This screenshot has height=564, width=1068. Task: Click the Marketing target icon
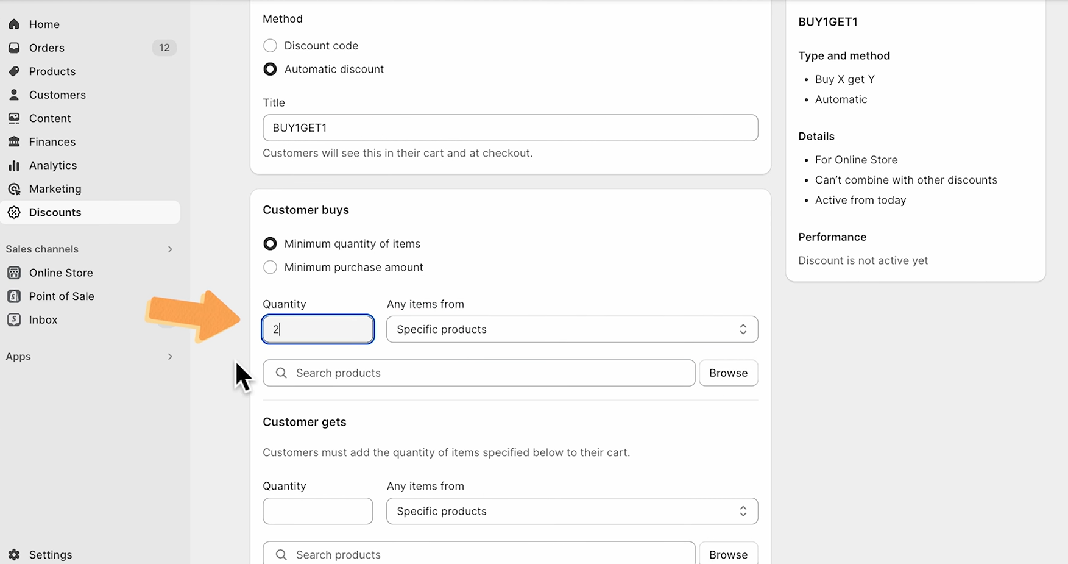(x=14, y=189)
